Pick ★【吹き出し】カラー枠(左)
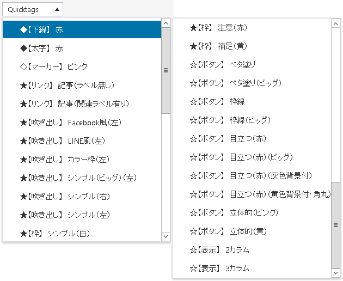Image resolution: width=343 pixels, height=281 pixels. [82, 160]
